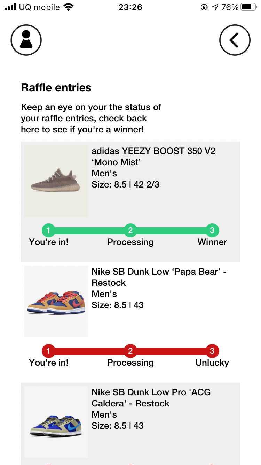Tap the Raffle entries heading
Screen dimensions: 261x465
56,87
